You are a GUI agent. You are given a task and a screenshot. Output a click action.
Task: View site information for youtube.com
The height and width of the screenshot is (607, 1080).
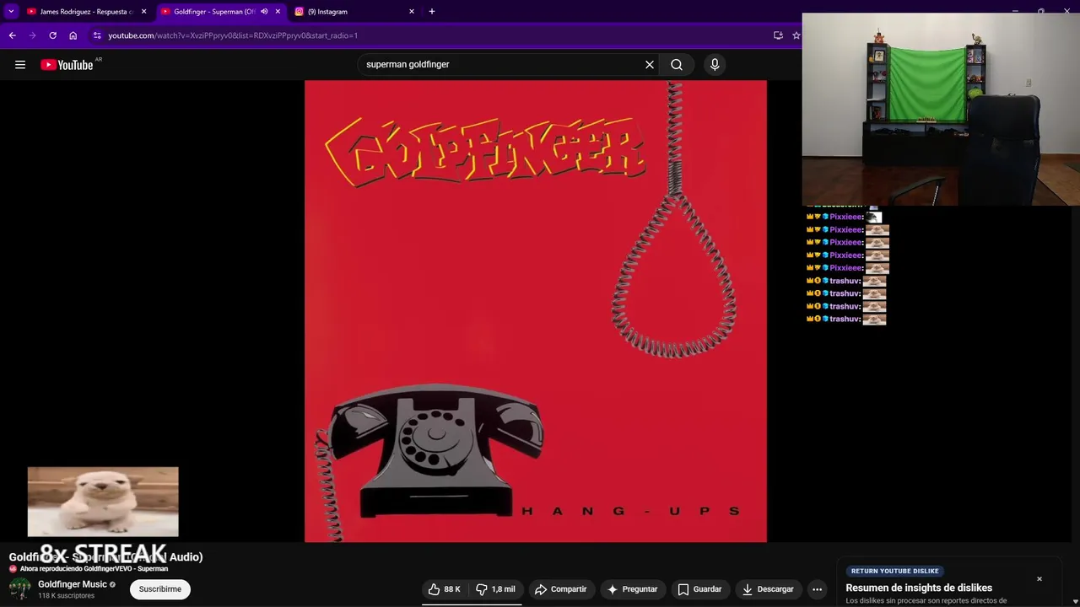coord(97,35)
